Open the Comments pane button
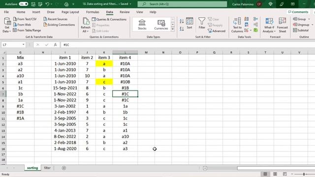The width and height of the screenshot is (315, 177). (298, 12)
